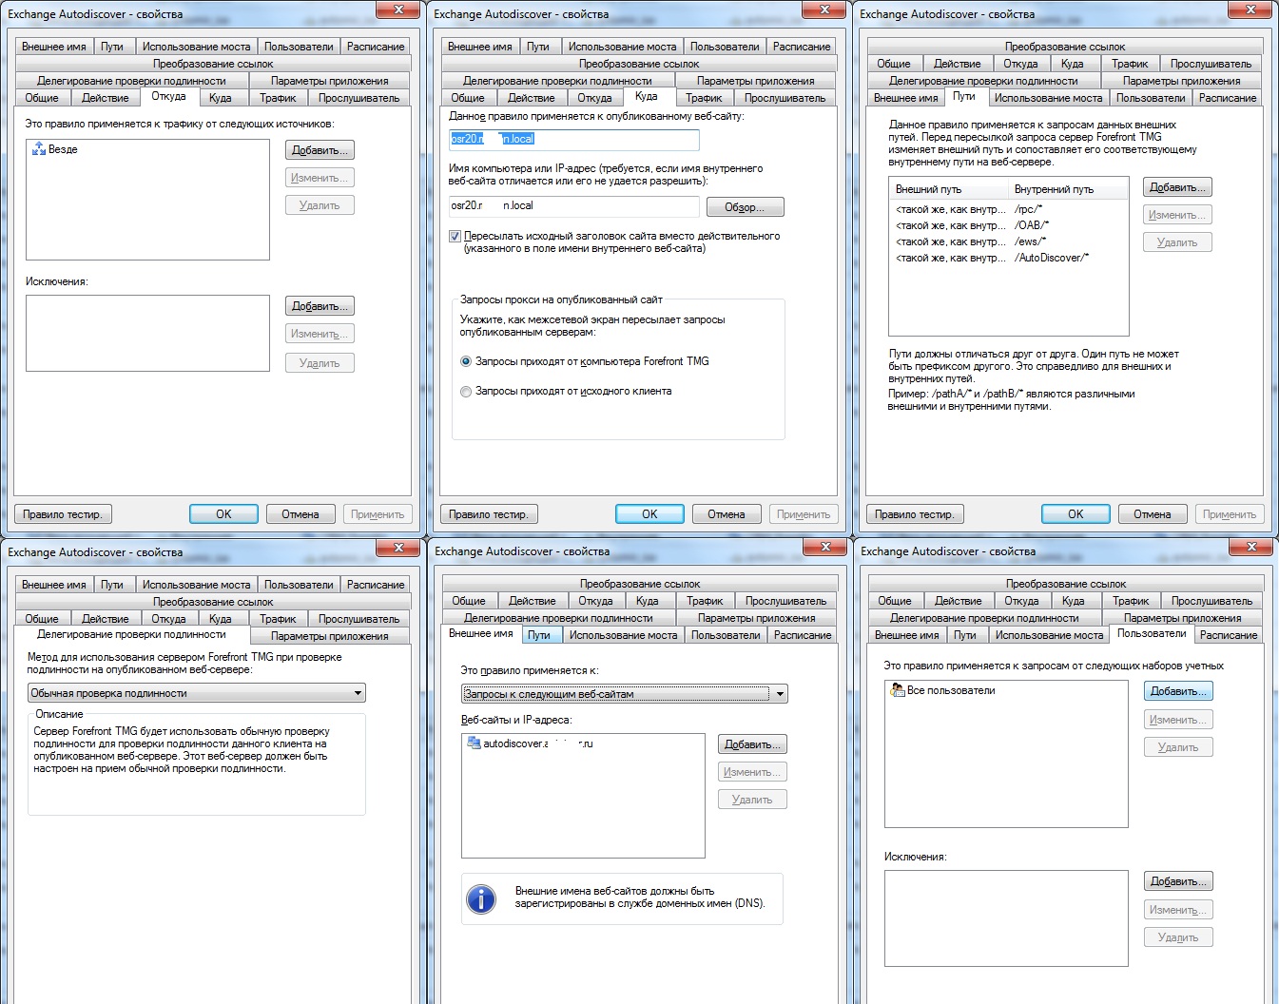Toggle the forward original host header checkbox
The width and height of the screenshot is (1279, 1004).
point(455,236)
